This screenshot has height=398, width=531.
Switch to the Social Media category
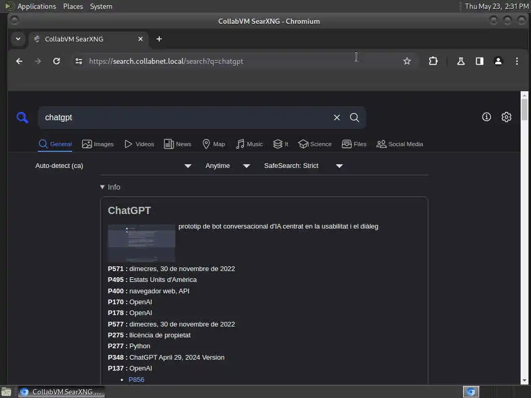[400, 144]
